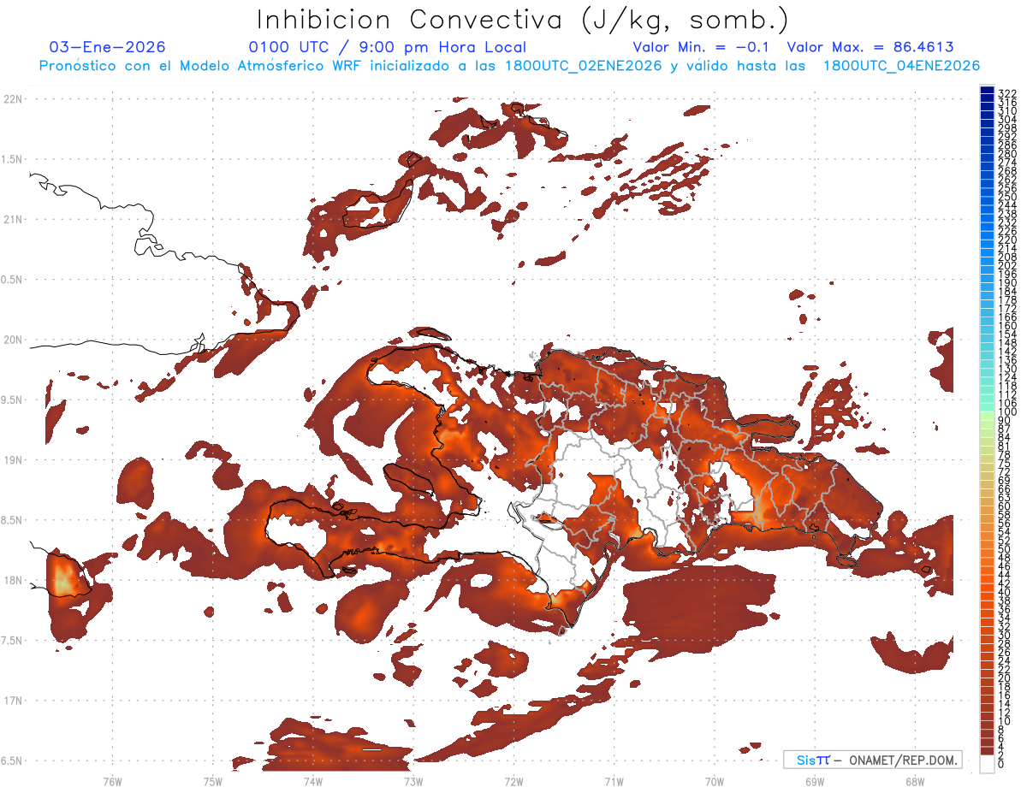Click the '22N' latitude label
This screenshot has height=793, width=1027.
click(13, 99)
